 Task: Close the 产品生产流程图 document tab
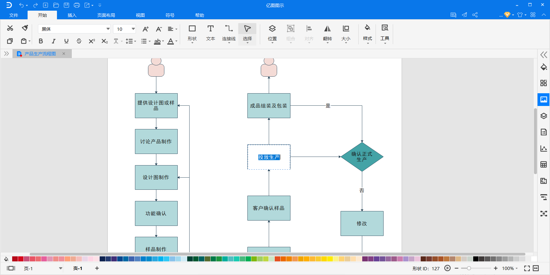tap(64, 54)
